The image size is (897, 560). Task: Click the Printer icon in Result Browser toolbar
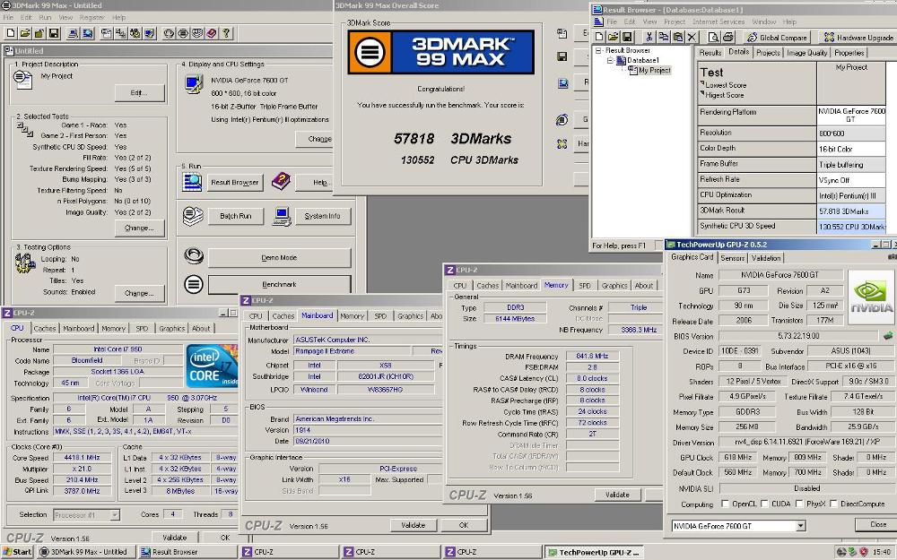click(727, 37)
